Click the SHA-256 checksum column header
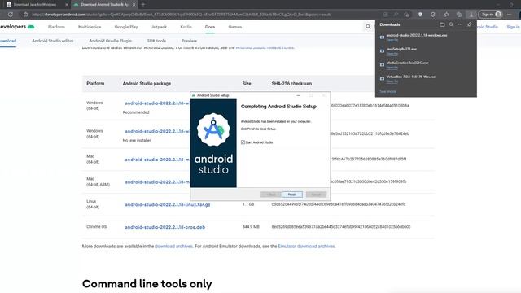This screenshot has width=521, height=293. coord(291,84)
